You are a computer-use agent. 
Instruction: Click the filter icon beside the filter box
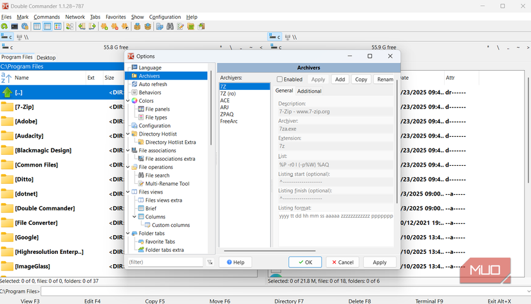(x=209, y=262)
